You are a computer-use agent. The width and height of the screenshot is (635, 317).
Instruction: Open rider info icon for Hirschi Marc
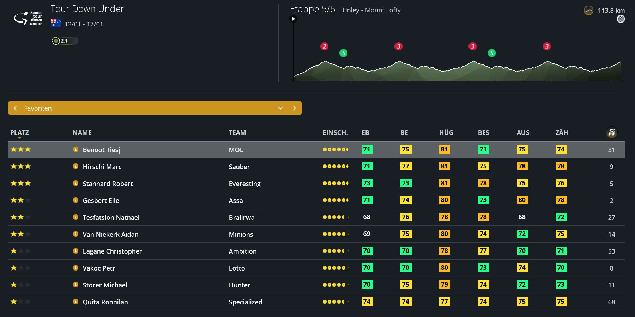[75, 166]
